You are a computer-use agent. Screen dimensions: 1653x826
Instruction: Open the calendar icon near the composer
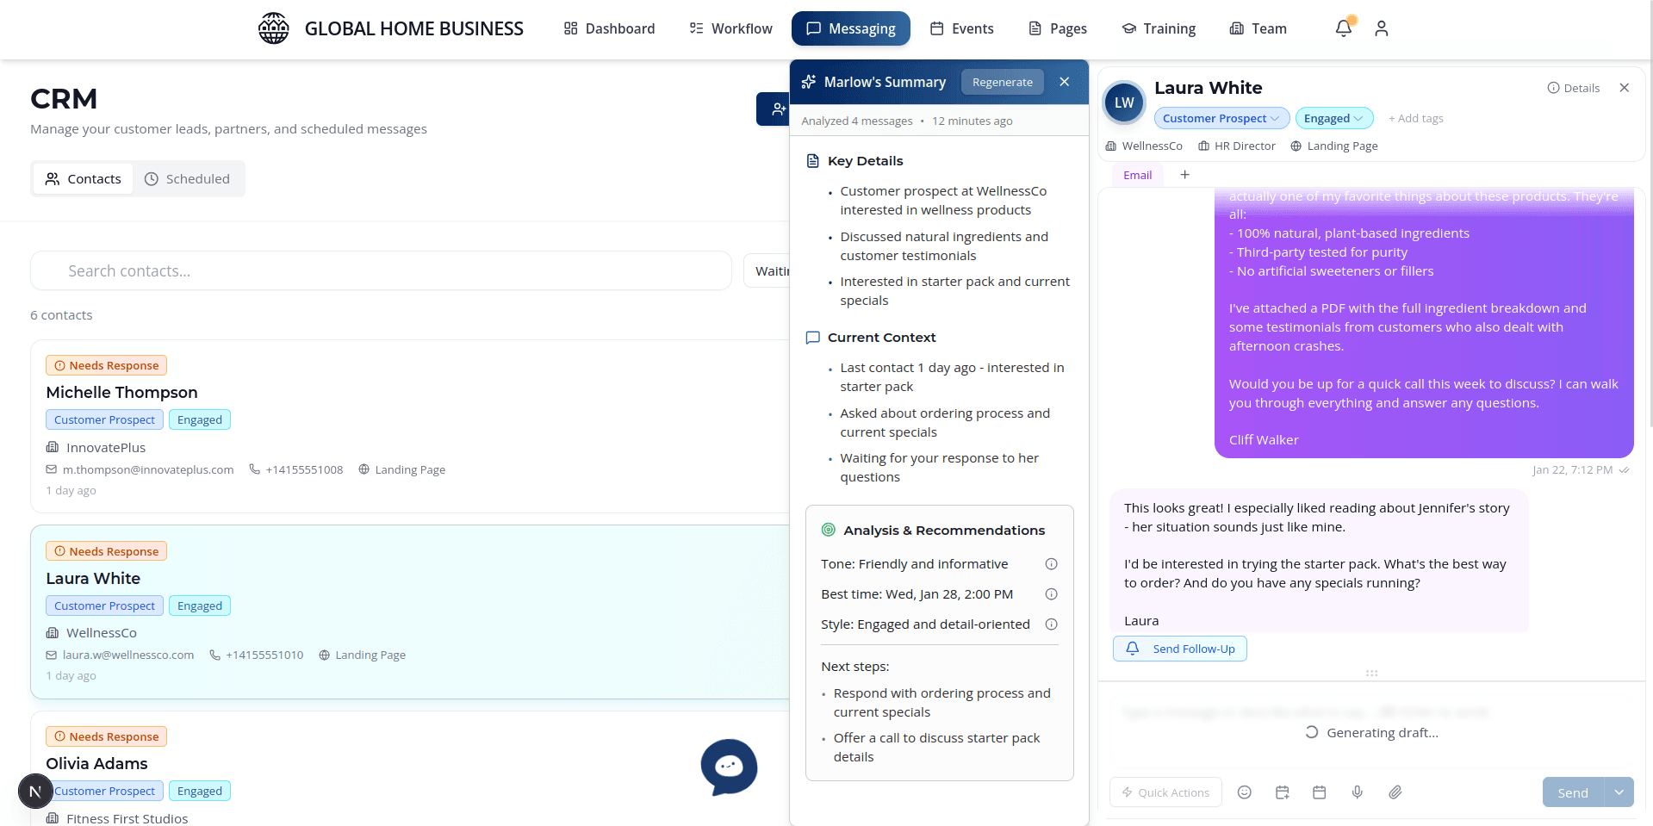pyautogui.click(x=1320, y=792)
